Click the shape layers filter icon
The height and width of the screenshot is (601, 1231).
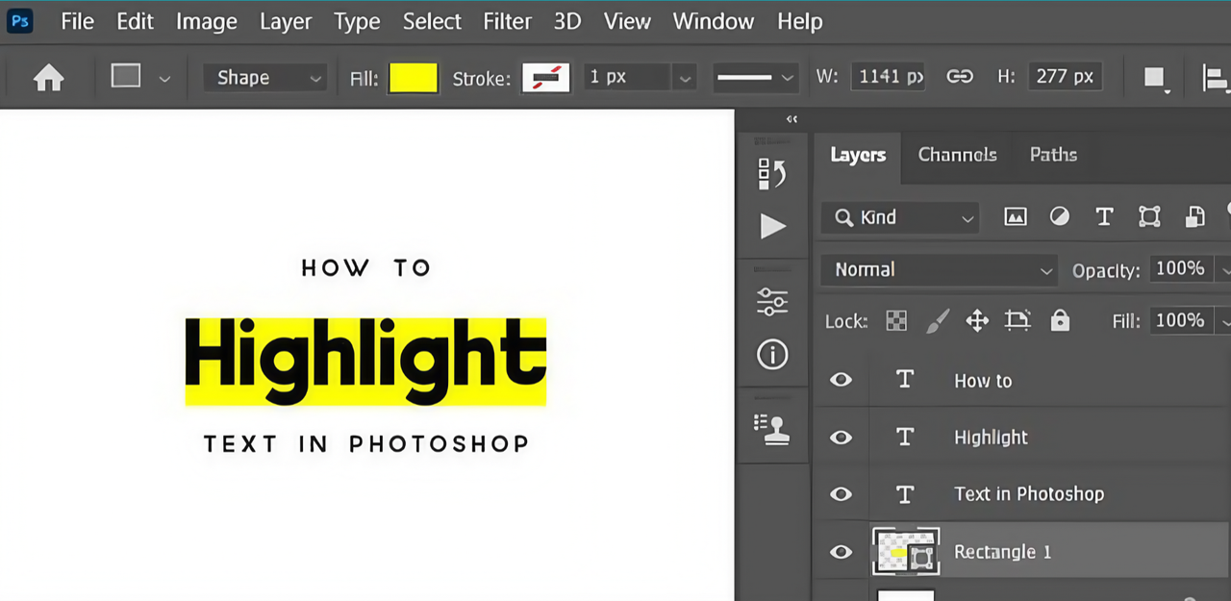[1149, 216]
